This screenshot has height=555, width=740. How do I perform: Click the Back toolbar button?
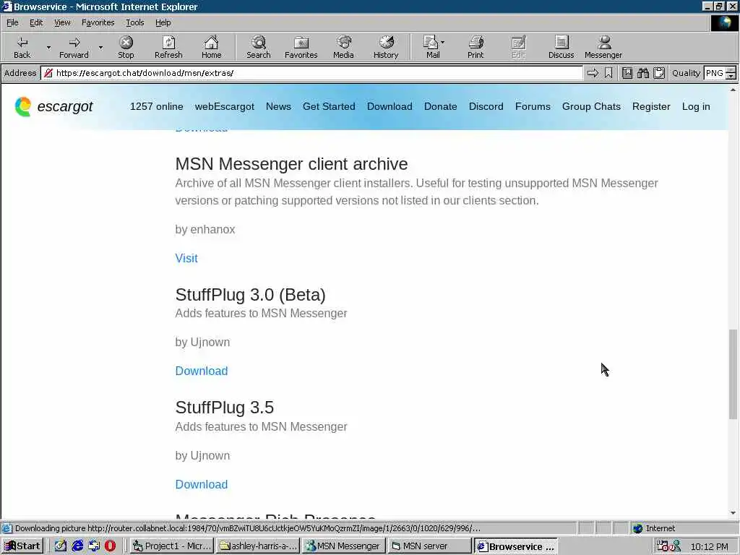pos(22,47)
